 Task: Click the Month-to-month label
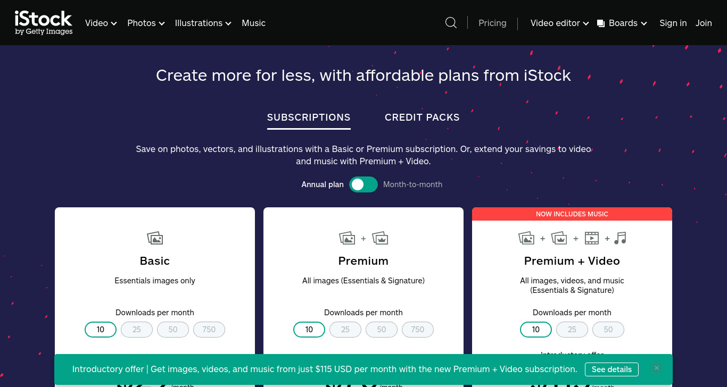pyautogui.click(x=412, y=184)
